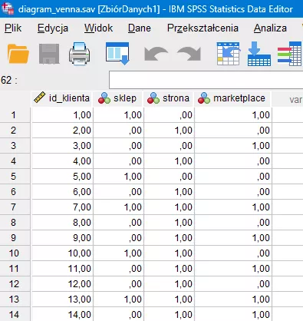Open the Edycja menu

53,28
